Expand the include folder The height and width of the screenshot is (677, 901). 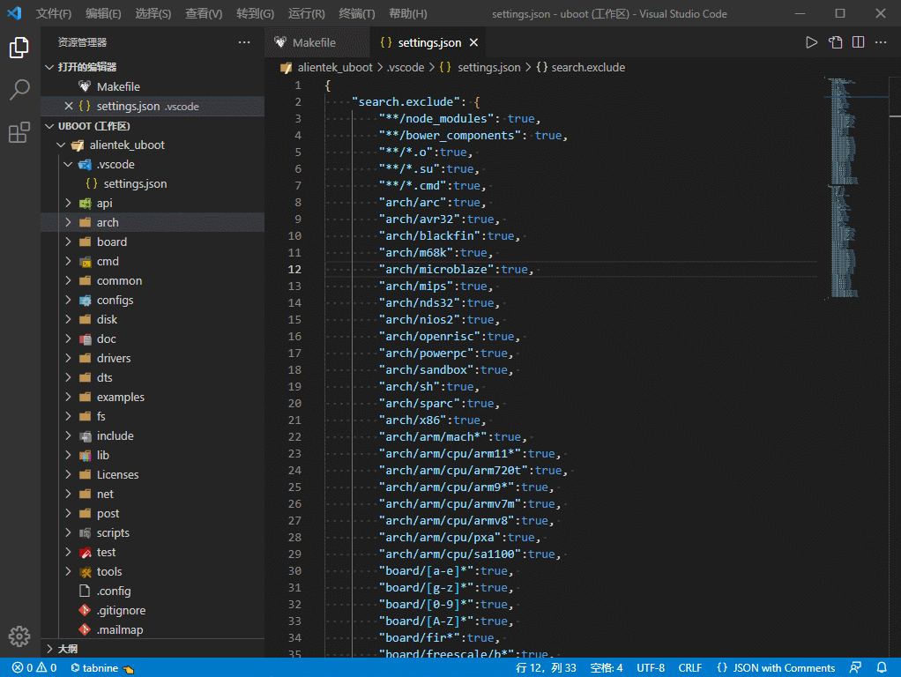tap(68, 436)
